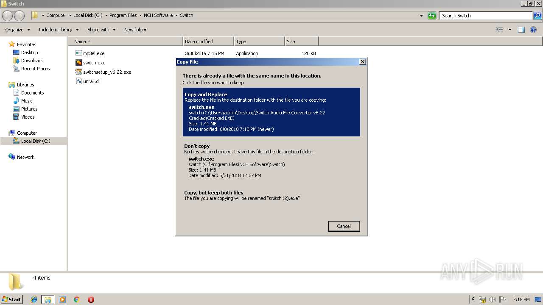Open the Start menu

[12, 299]
